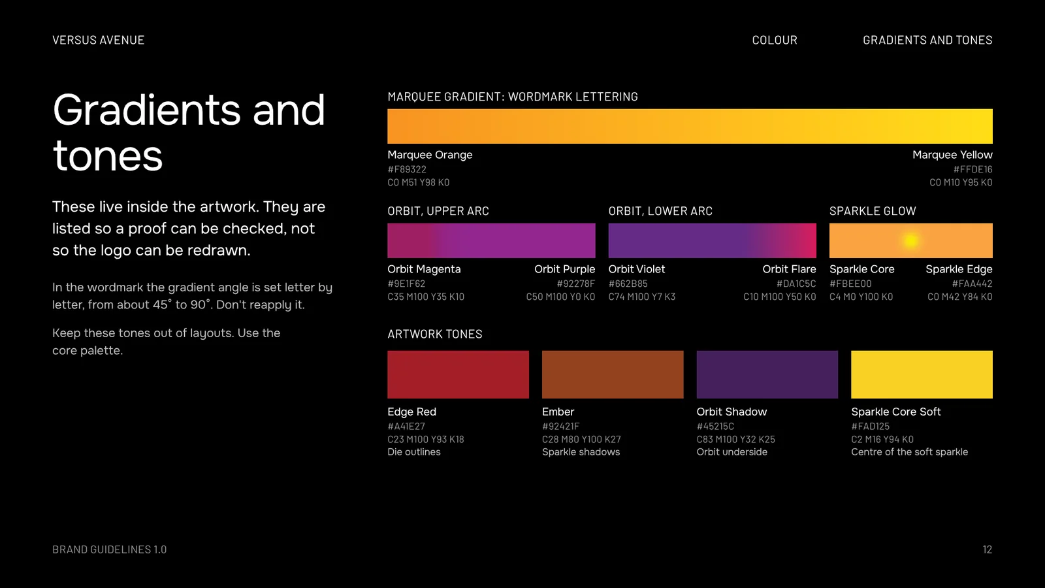Viewport: 1045px width, 588px height.
Task: Pick the Sparkle Core Soft swatch
Action: point(922,374)
